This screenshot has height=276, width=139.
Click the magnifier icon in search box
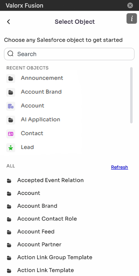[11, 53]
